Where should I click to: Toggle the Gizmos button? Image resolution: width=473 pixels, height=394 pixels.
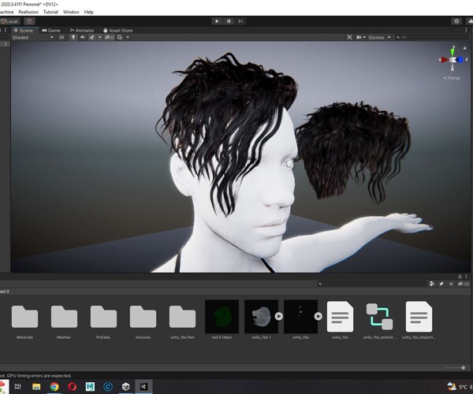pyautogui.click(x=376, y=37)
